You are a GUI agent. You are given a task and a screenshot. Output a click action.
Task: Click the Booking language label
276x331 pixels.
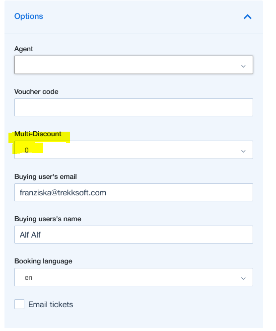click(x=43, y=261)
